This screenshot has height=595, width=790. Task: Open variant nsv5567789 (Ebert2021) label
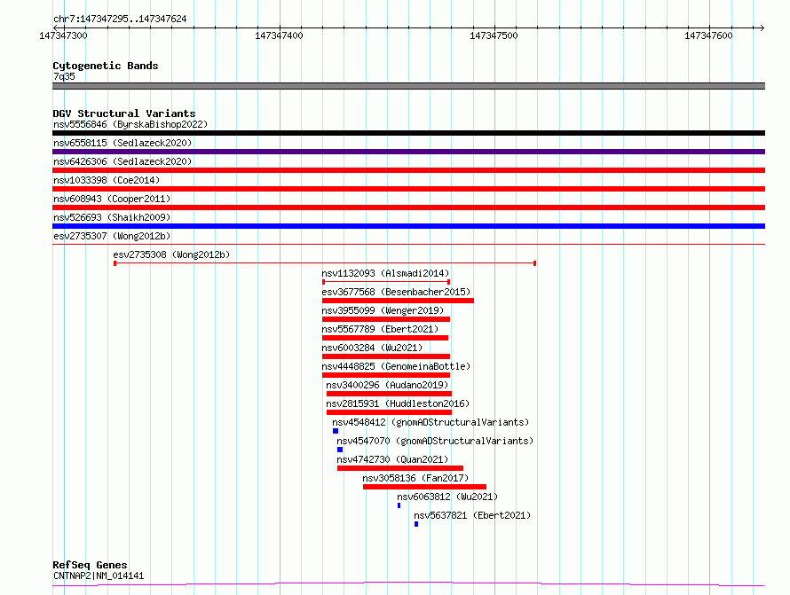[380, 329]
